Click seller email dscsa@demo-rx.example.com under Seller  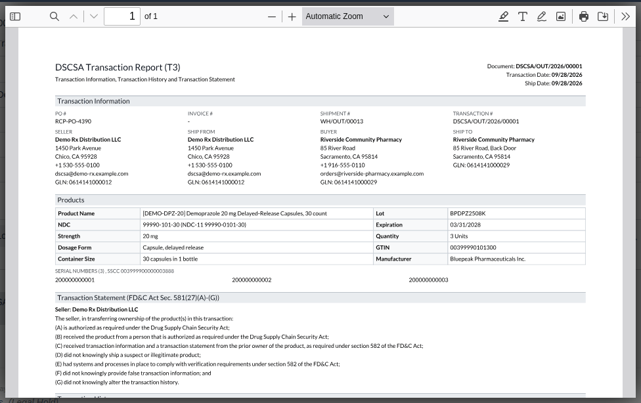click(91, 174)
